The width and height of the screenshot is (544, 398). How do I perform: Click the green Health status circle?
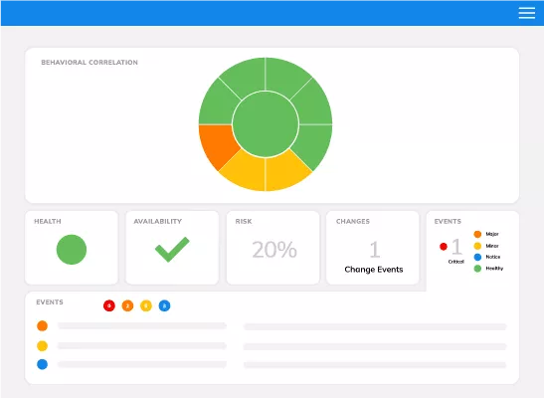(x=72, y=250)
